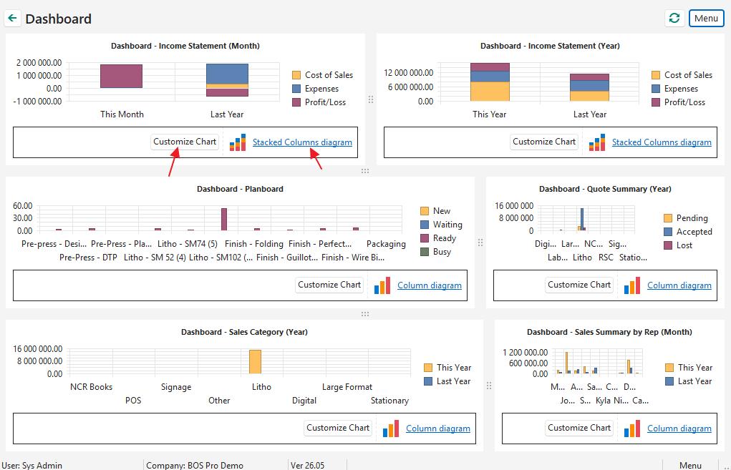The height and width of the screenshot is (470, 731).
Task: Click the 'Large Format' axis label
Action: click(x=347, y=387)
